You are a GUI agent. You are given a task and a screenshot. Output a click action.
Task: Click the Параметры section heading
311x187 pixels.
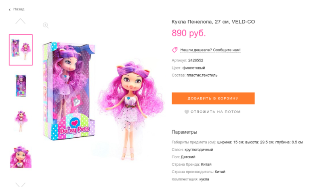point(184,132)
